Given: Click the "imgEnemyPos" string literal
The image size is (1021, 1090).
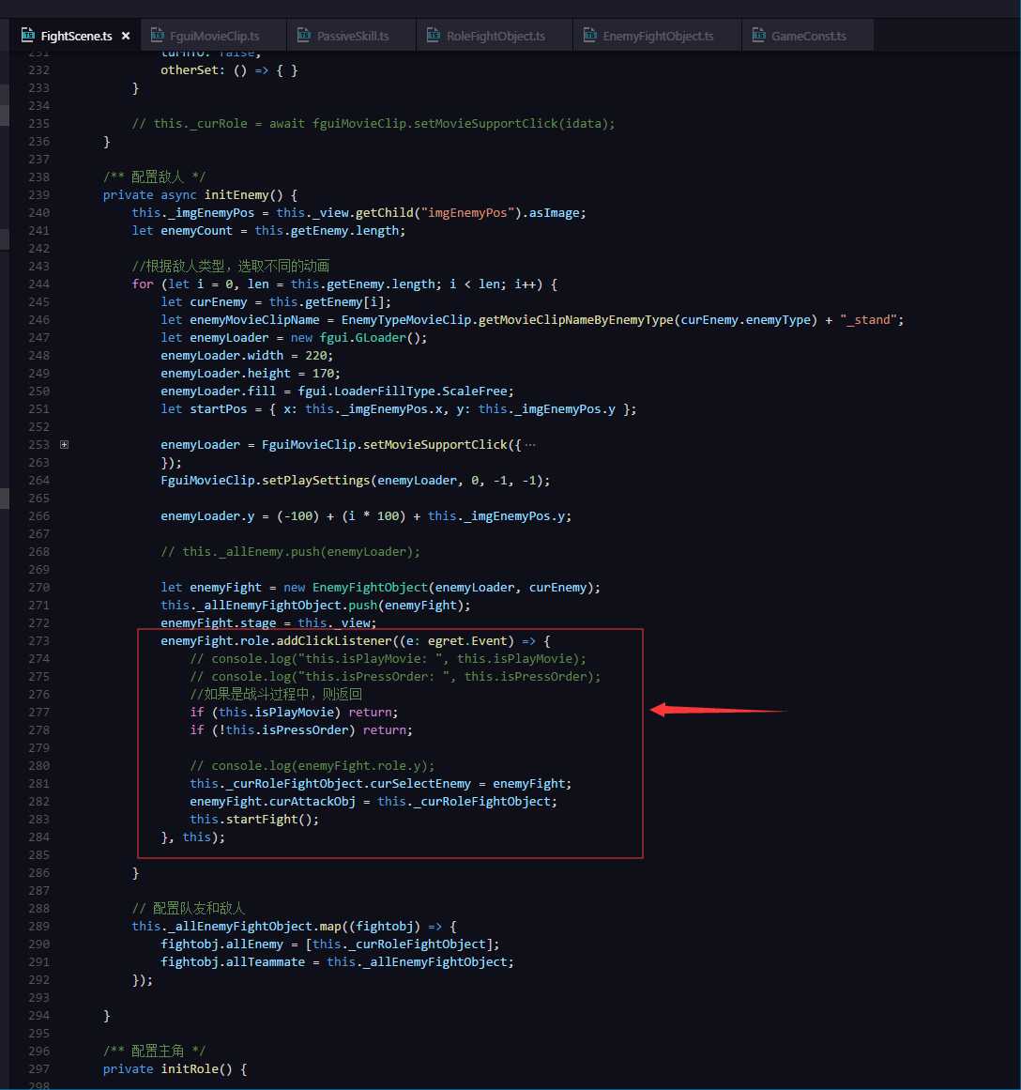Looking at the screenshot, I should [467, 213].
